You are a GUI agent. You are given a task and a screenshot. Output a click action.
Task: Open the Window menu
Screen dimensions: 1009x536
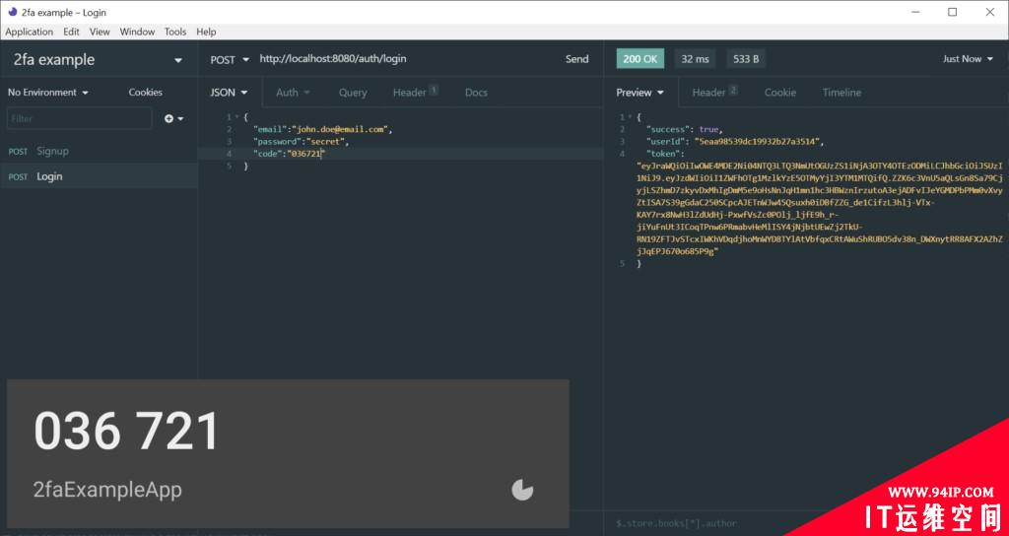coord(137,32)
